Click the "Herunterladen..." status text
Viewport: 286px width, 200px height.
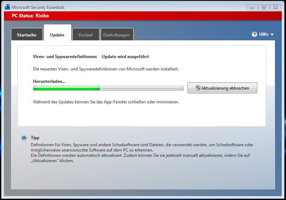49,81
